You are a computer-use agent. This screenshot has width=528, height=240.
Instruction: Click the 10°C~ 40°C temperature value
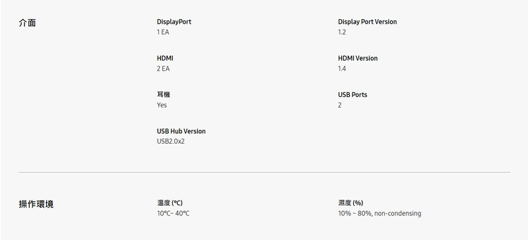(x=173, y=214)
